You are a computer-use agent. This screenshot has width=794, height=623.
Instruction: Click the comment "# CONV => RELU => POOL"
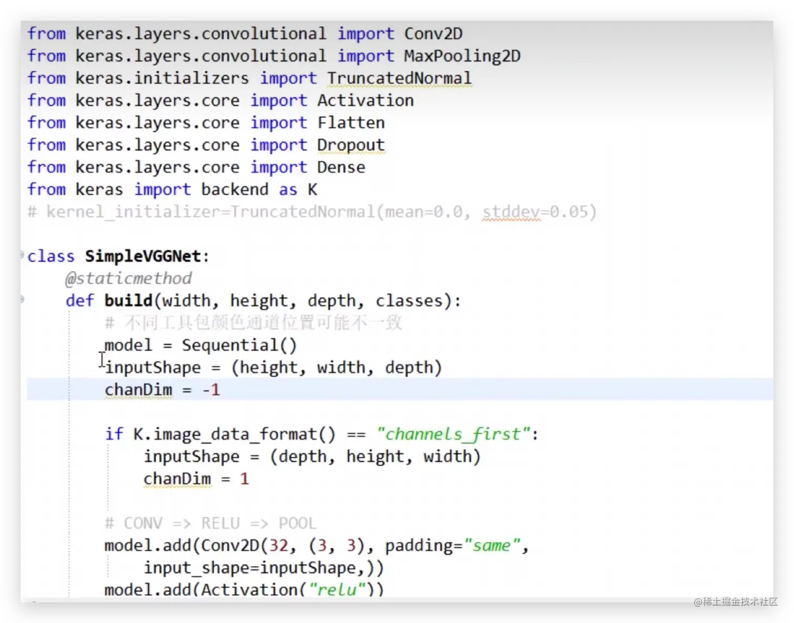[x=211, y=523]
